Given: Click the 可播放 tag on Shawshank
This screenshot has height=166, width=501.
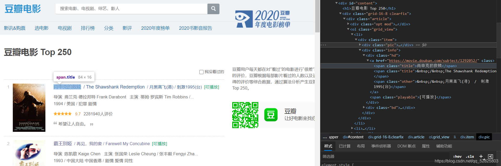Looking at the screenshot, I should coord(212,87).
